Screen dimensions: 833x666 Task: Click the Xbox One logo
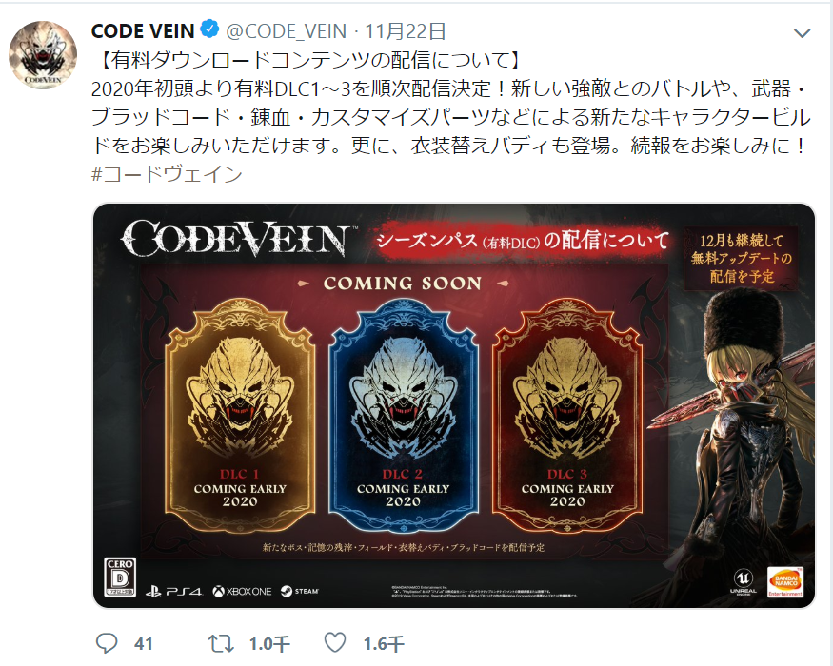pyautogui.click(x=242, y=591)
